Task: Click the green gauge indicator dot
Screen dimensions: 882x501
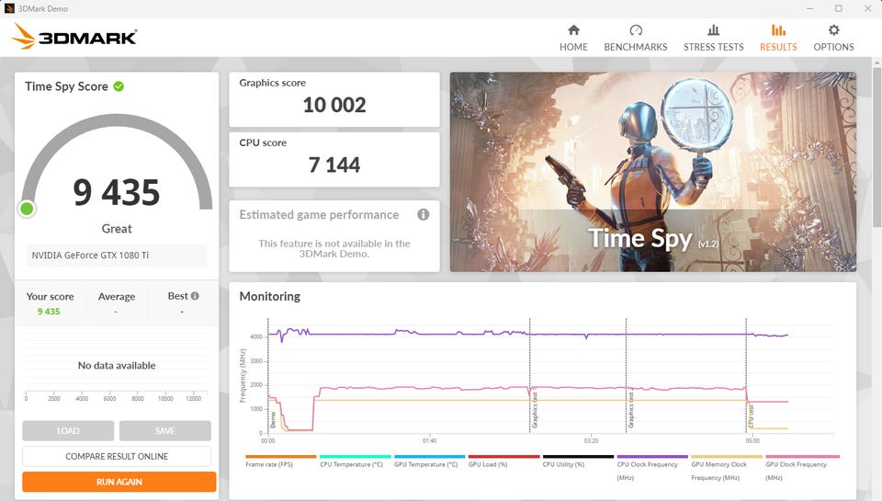Action: pos(27,209)
